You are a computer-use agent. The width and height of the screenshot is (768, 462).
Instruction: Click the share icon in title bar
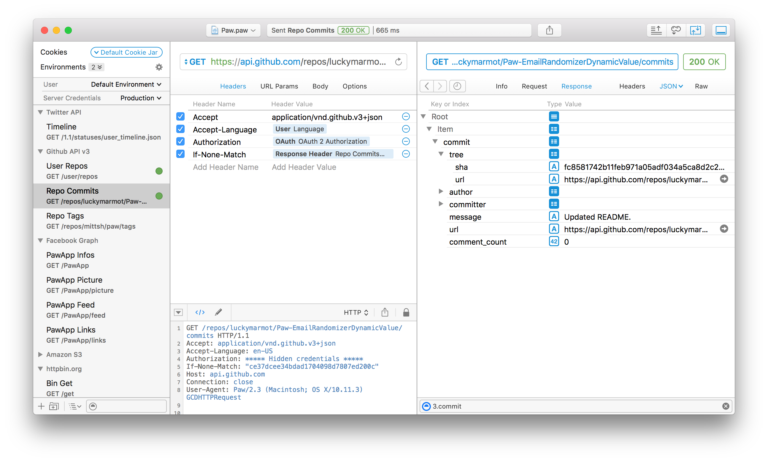pyautogui.click(x=549, y=30)
